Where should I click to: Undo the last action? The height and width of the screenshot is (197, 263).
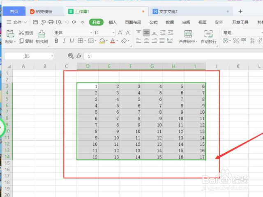67,22
